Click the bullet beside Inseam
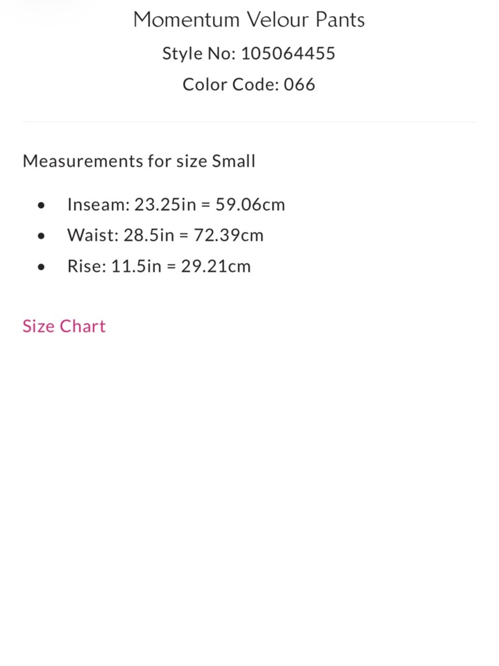499x666 pixels. 41,205
